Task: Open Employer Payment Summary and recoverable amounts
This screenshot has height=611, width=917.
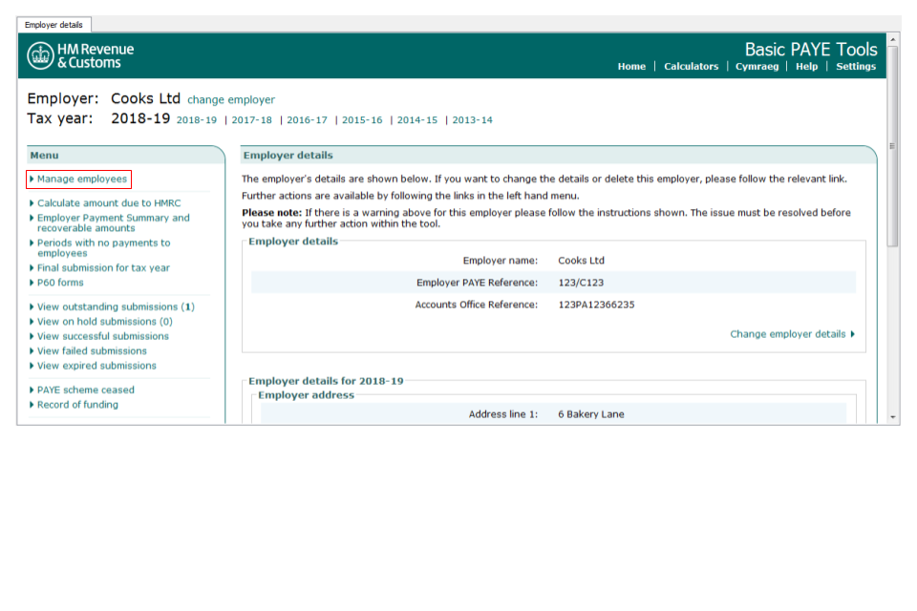Action: (x=113, y=223)
